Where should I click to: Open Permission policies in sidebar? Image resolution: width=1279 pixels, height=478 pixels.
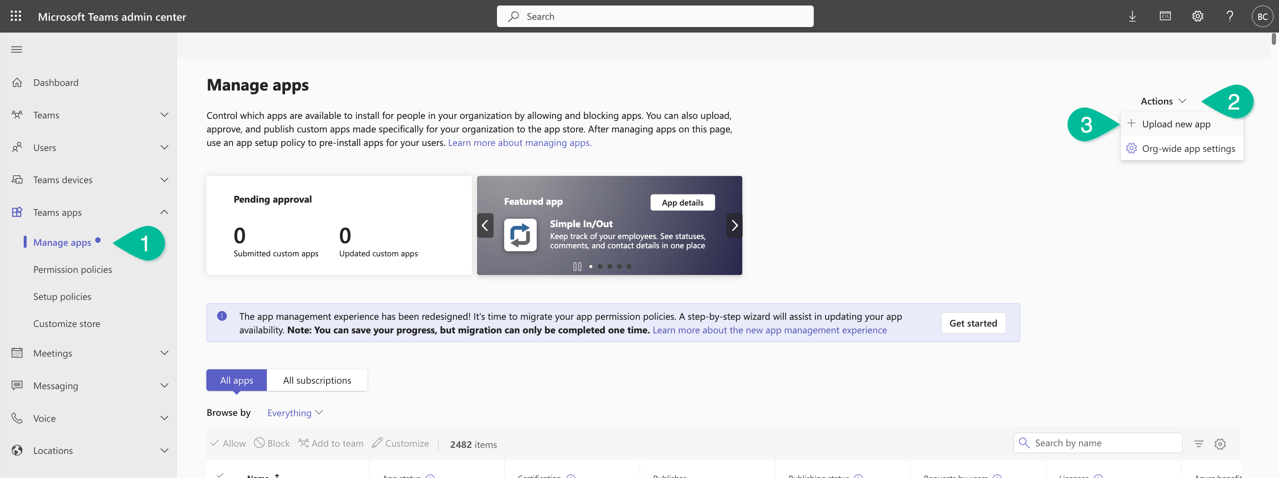(72, 269)
